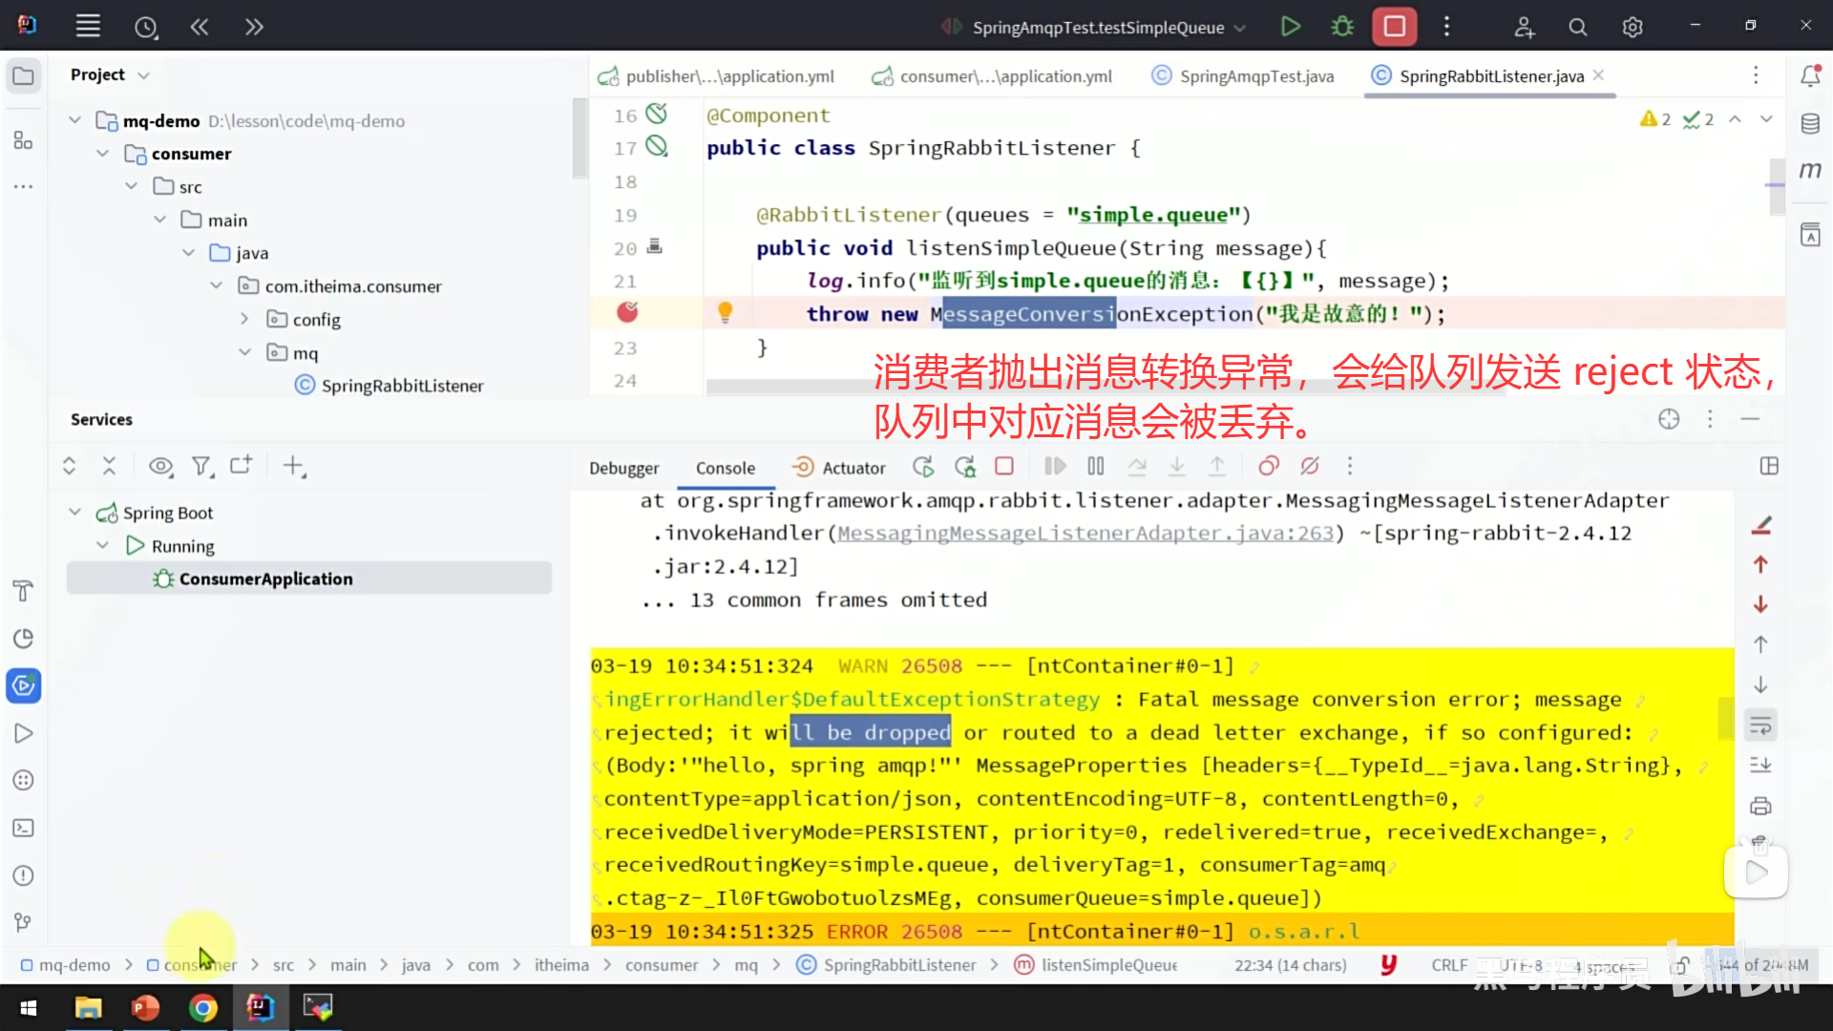Expand the config package folder
The image size is (1833, 1031).
click(244, 319)
